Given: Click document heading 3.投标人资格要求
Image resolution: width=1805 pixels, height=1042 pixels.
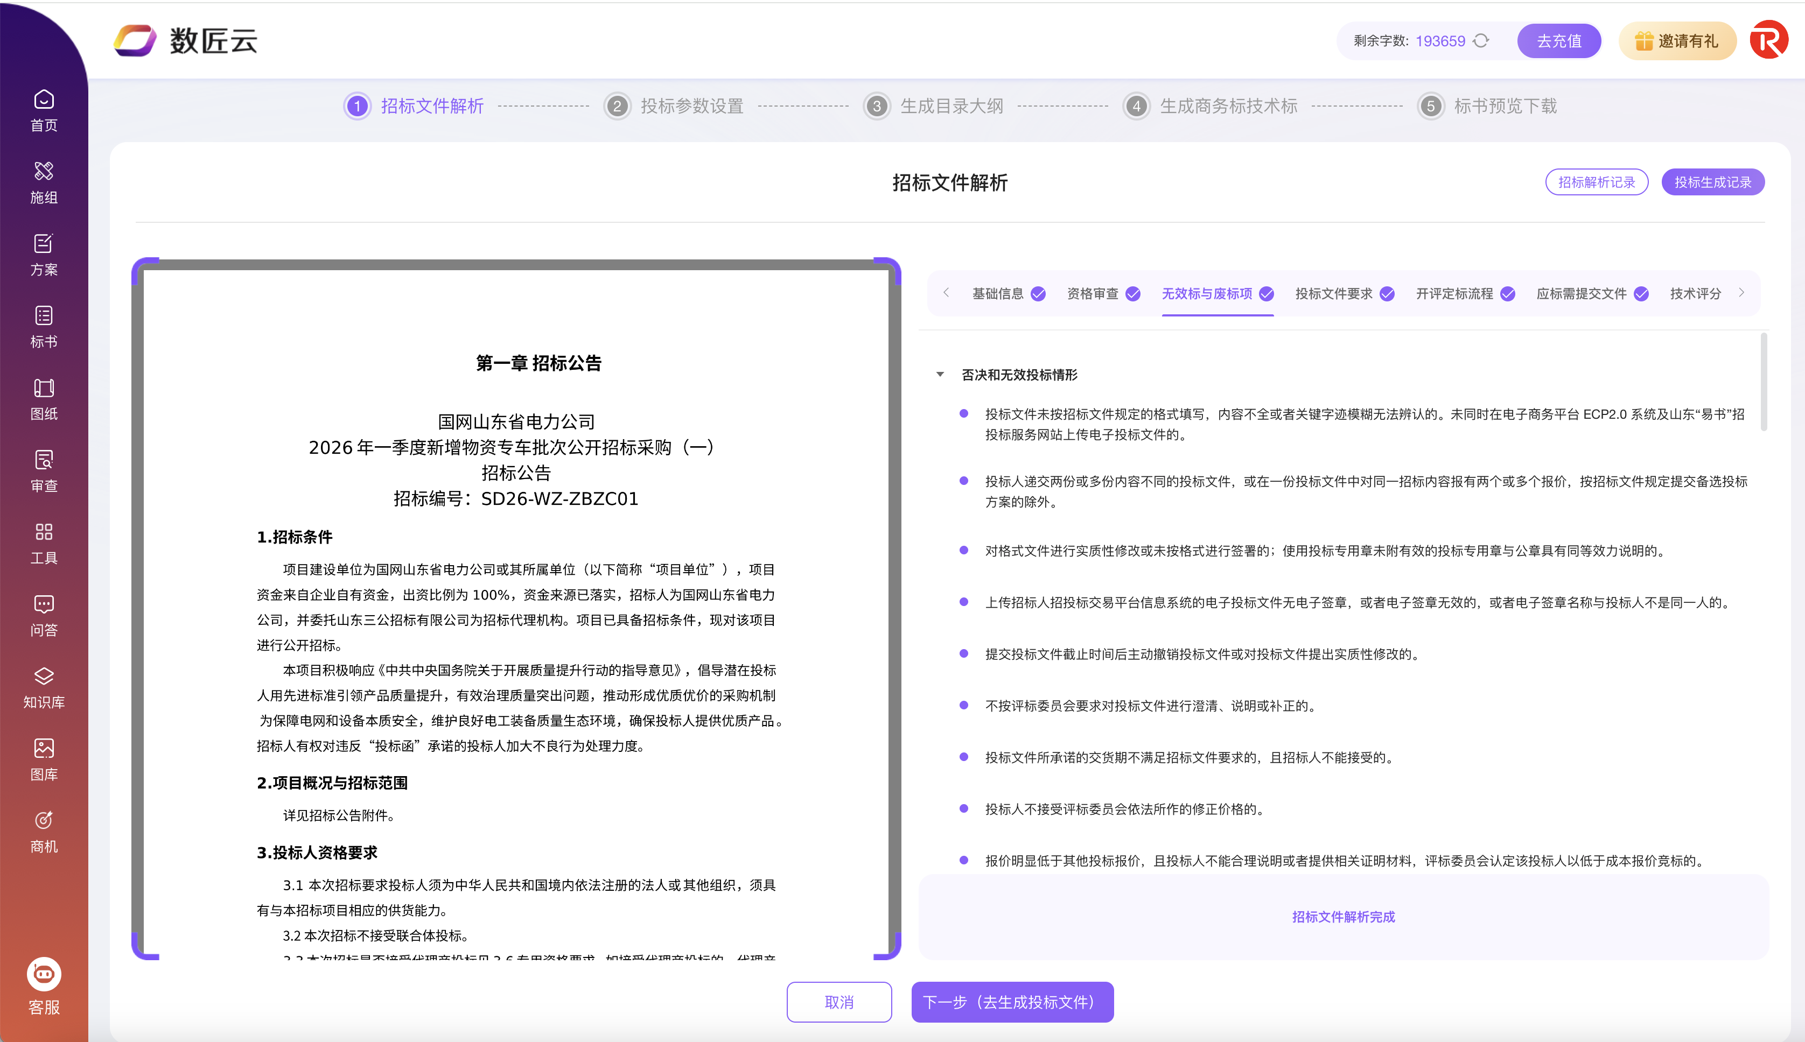Looking at the screenshot, I should tap(317, 853).
